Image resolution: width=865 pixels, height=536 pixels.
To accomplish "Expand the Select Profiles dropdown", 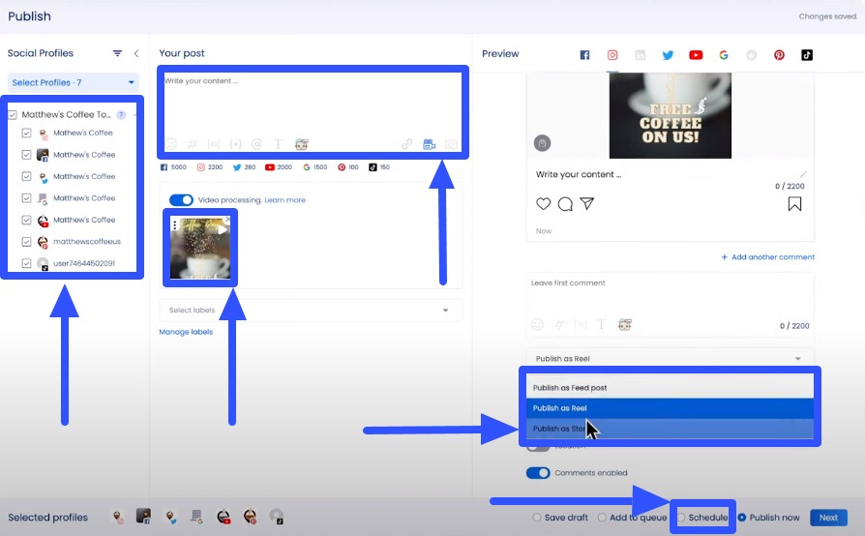I will 74,83.
